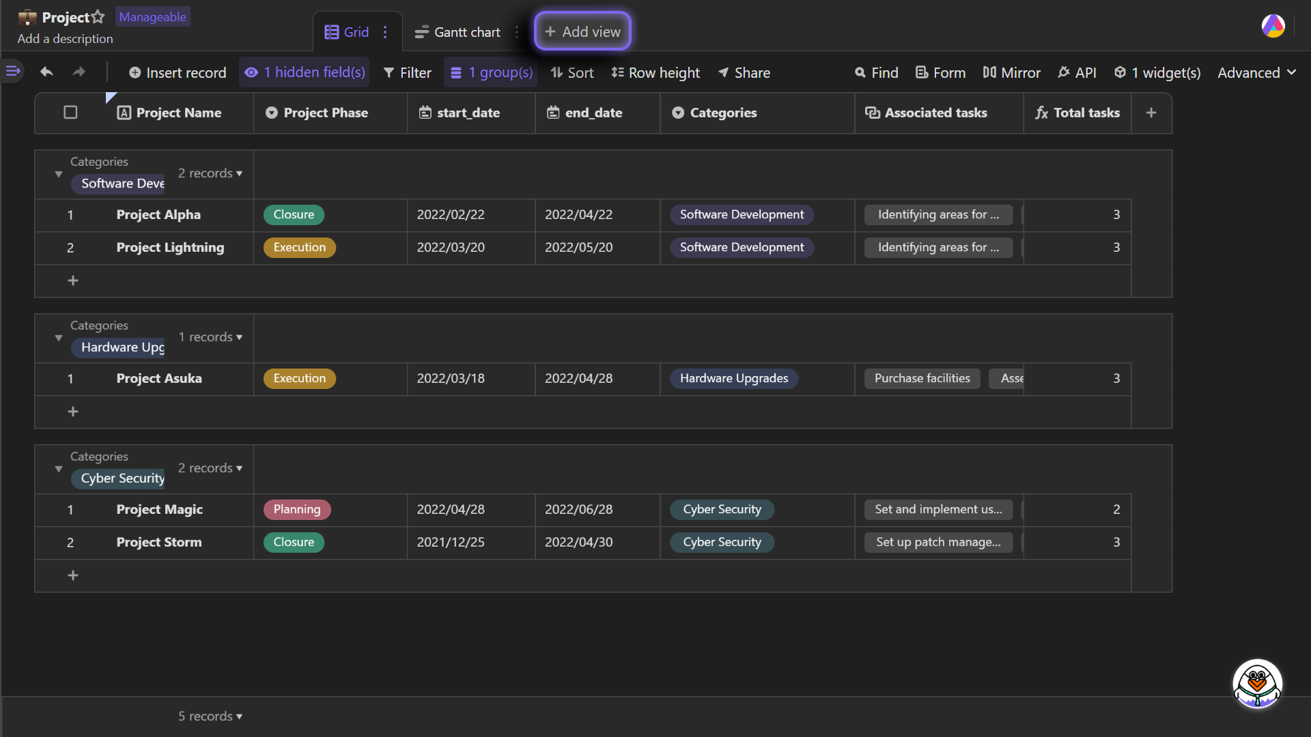
Task: Select Project Storm start date 2021/12/25
Action: point(471,542)
